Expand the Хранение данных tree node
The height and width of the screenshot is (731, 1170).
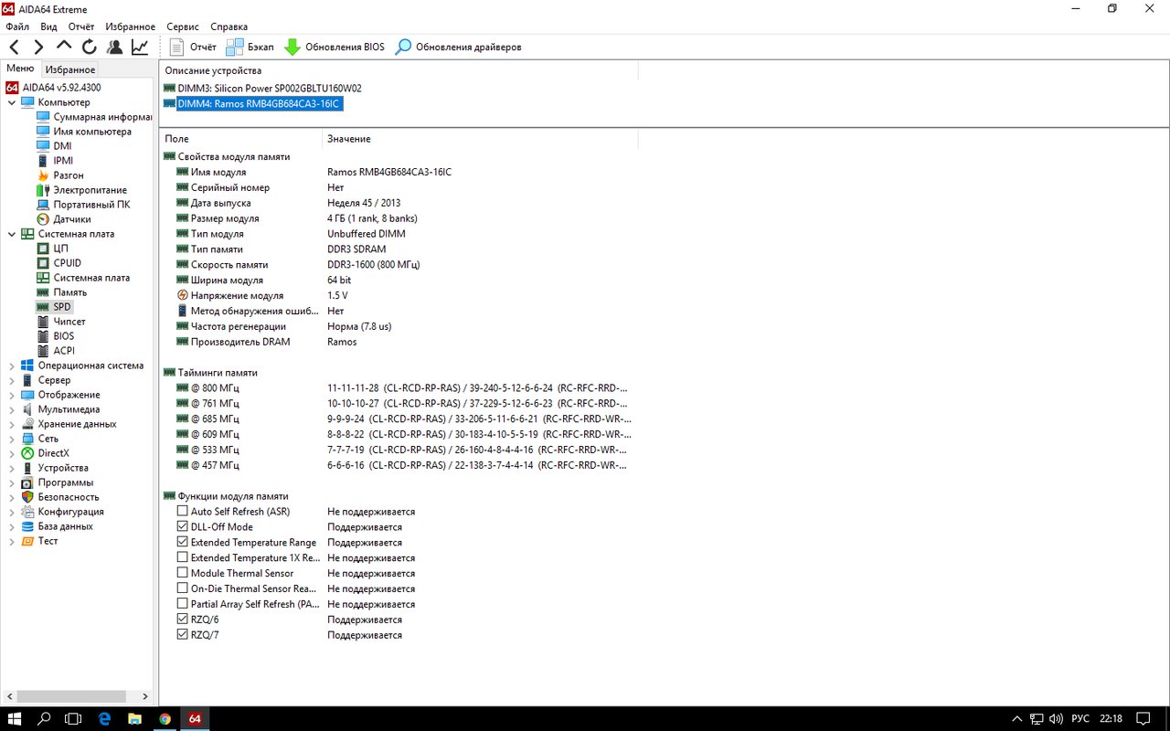[x=12, y=424]
